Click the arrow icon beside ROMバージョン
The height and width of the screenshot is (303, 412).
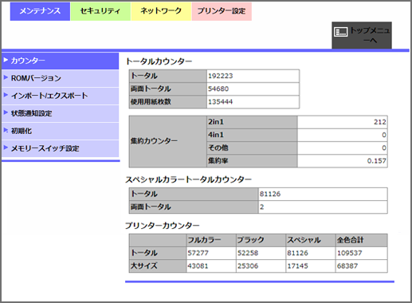pos(6,77)
